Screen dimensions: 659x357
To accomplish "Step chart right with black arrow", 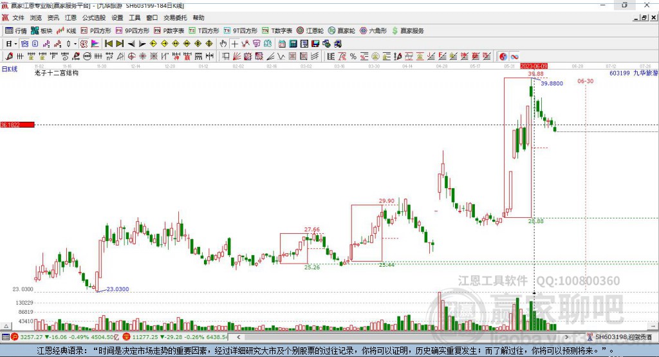I will tap(142, 44).
